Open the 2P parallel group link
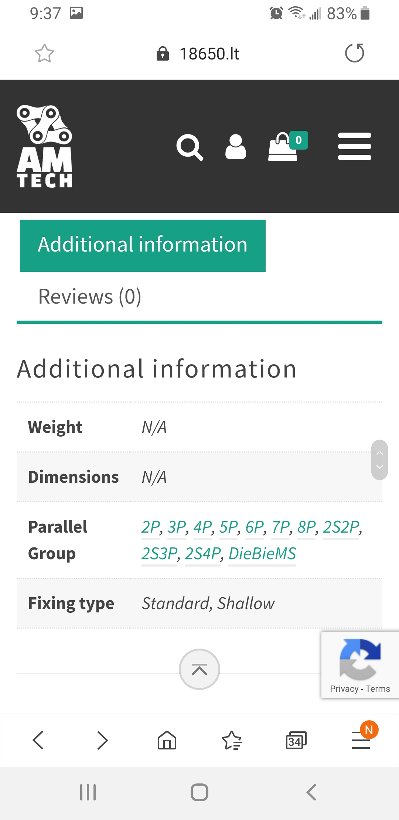This screenshot has height=820, width=399. click(151, 527)
